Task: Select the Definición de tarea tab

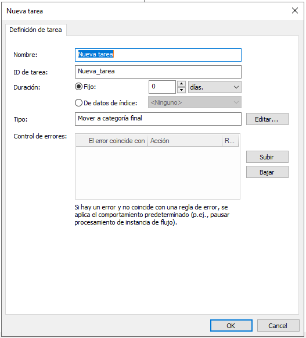Action: click(36, 30)
